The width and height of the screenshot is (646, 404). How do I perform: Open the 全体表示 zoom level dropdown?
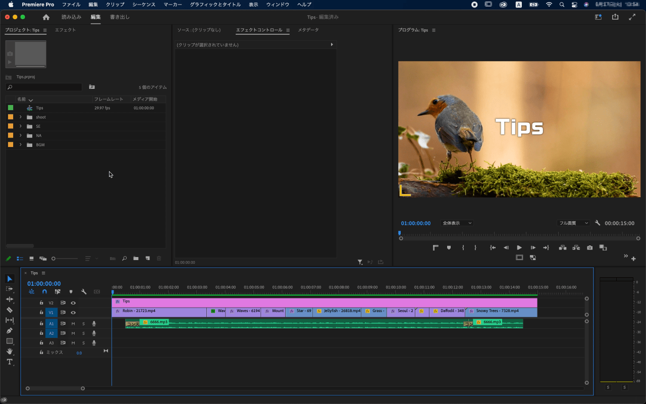pyautogui.click(x=457, y=223)
